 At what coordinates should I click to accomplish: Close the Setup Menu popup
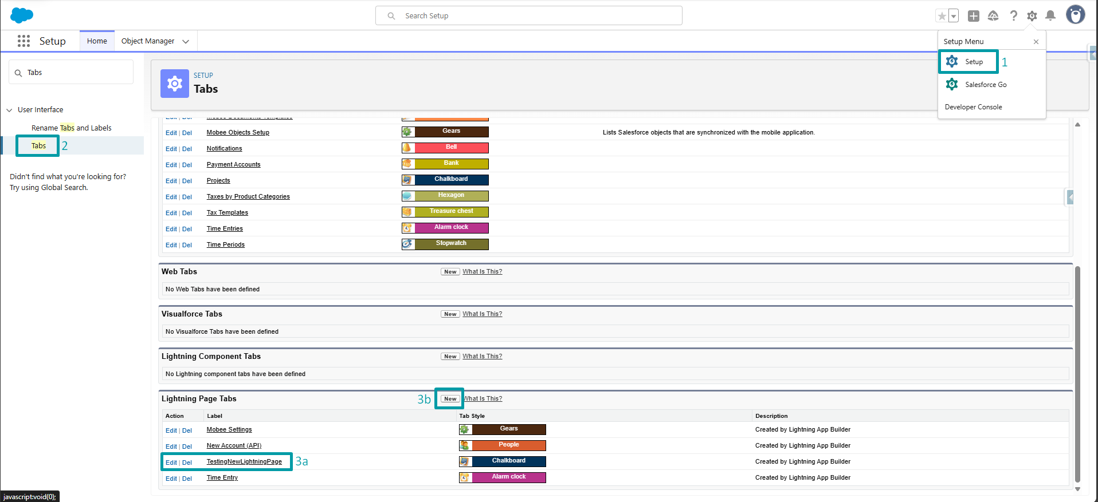pyautogui.click(x=1036, y=42)
